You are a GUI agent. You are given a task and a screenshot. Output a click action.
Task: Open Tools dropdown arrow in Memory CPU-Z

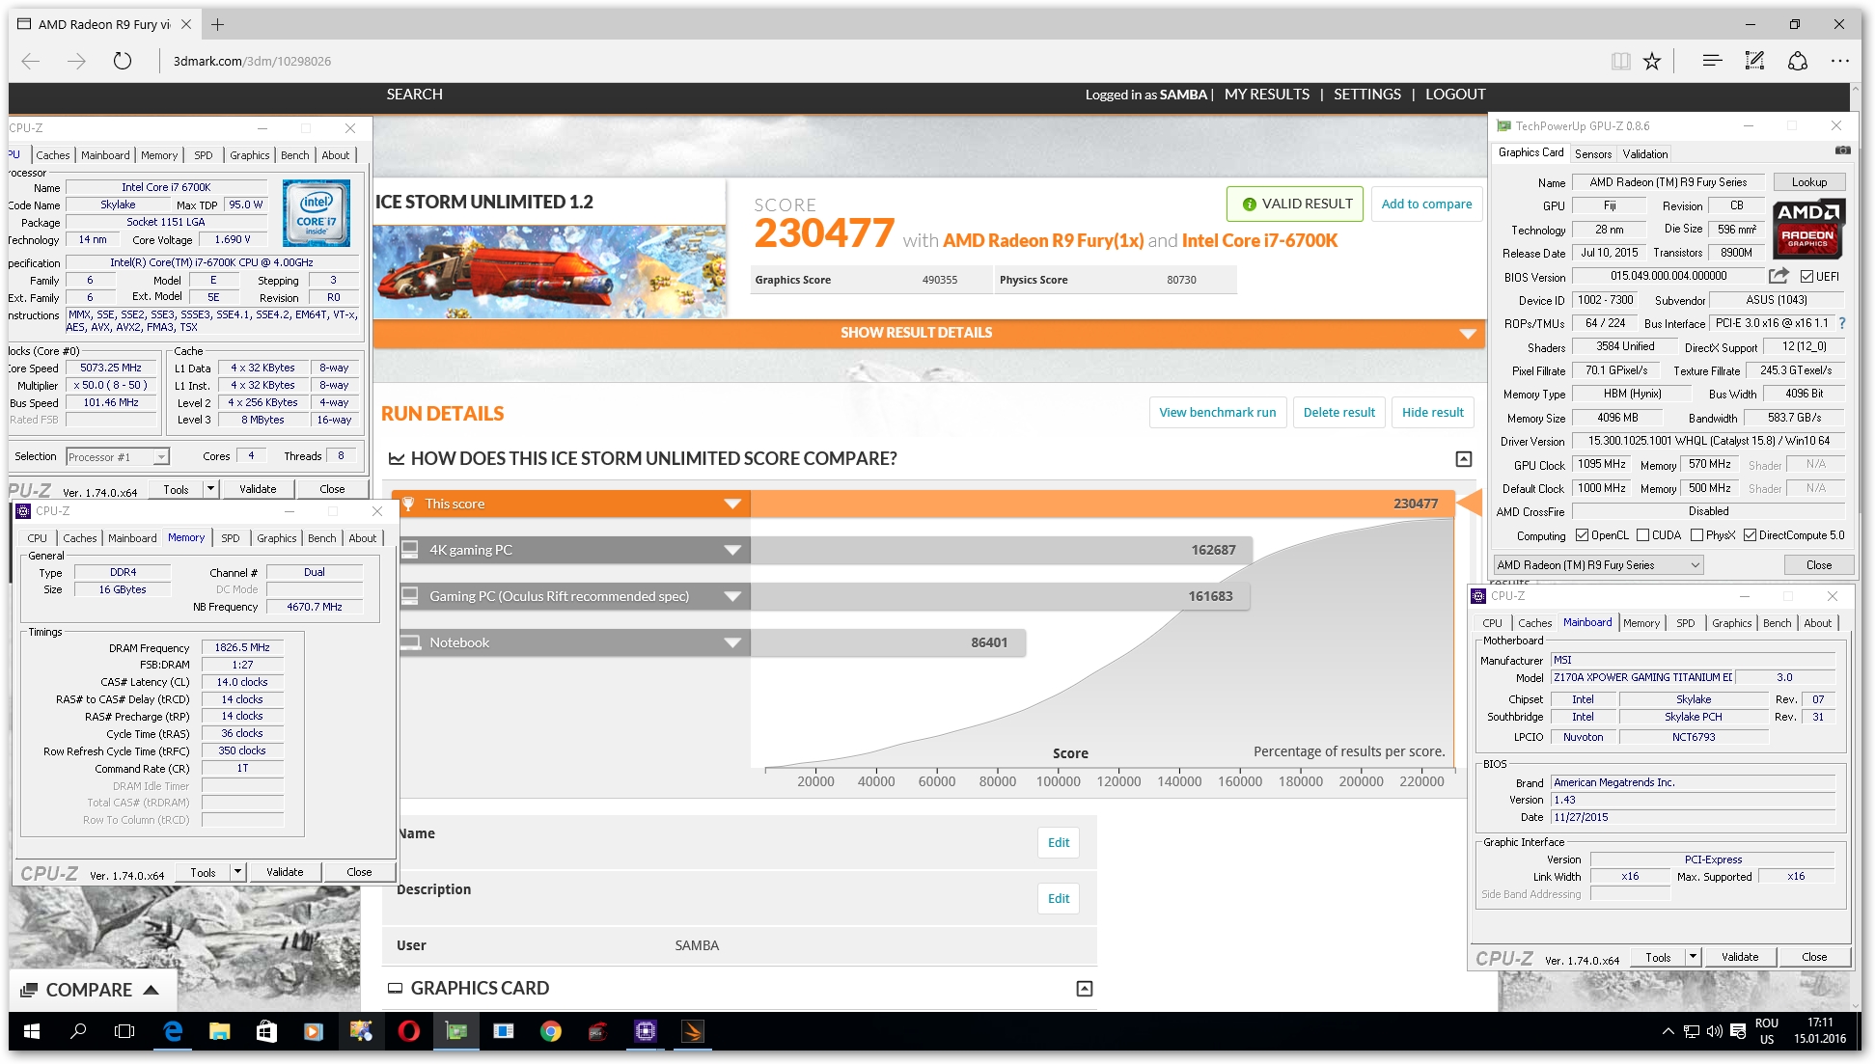[x=237, y=872]
